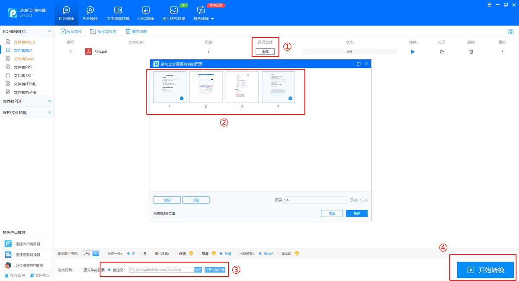
Task: Open more options for SEO.pdf row
Action: point(502,52)
